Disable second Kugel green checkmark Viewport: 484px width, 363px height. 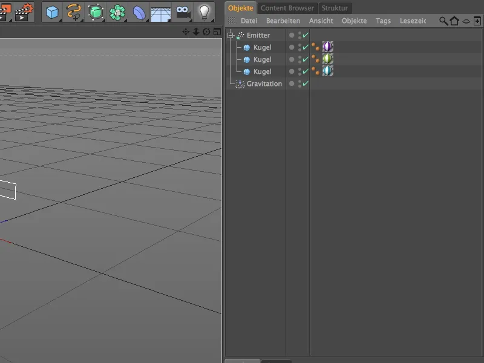pos(306,59)
